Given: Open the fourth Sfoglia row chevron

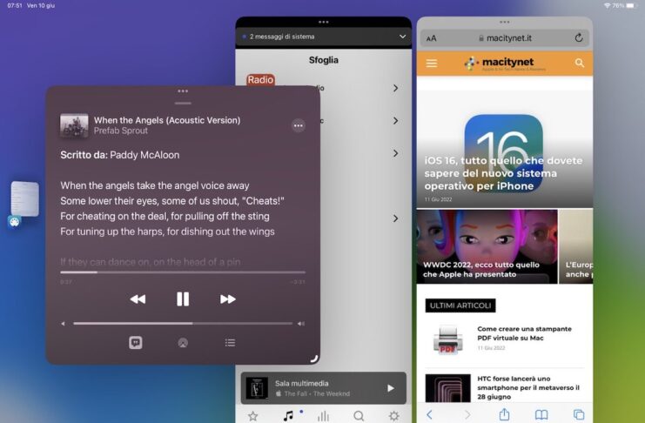Looking at the screenshot, I should point(395,218).
